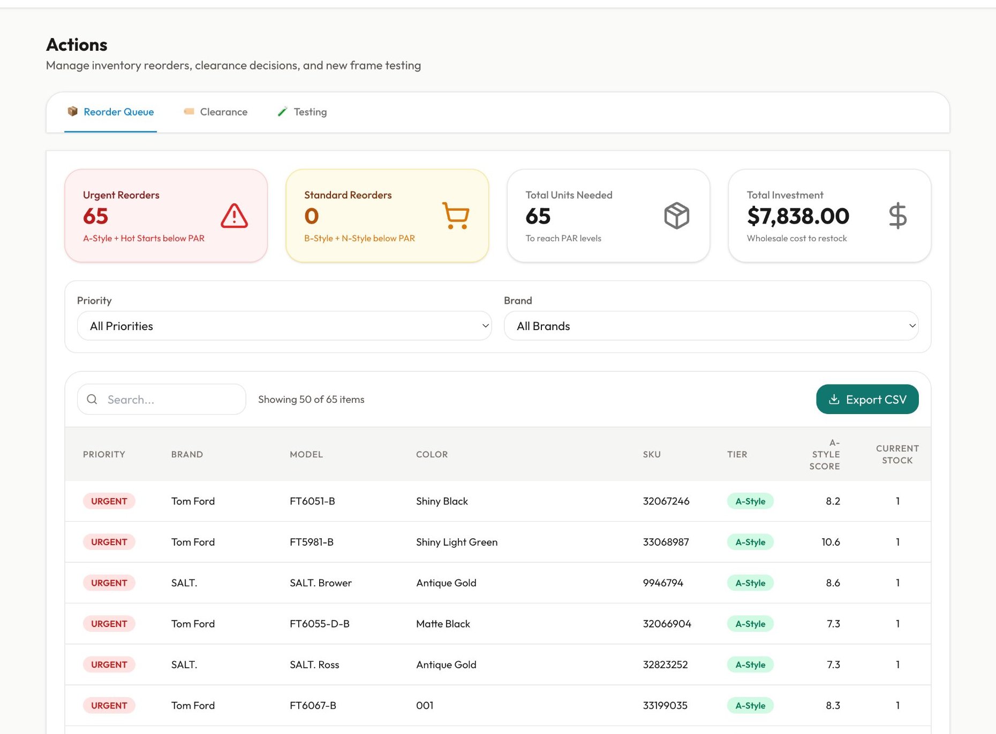This screenshot has width=996, height=734.
Task: Open the All Priorities dropdown
Action: [284, 325]
